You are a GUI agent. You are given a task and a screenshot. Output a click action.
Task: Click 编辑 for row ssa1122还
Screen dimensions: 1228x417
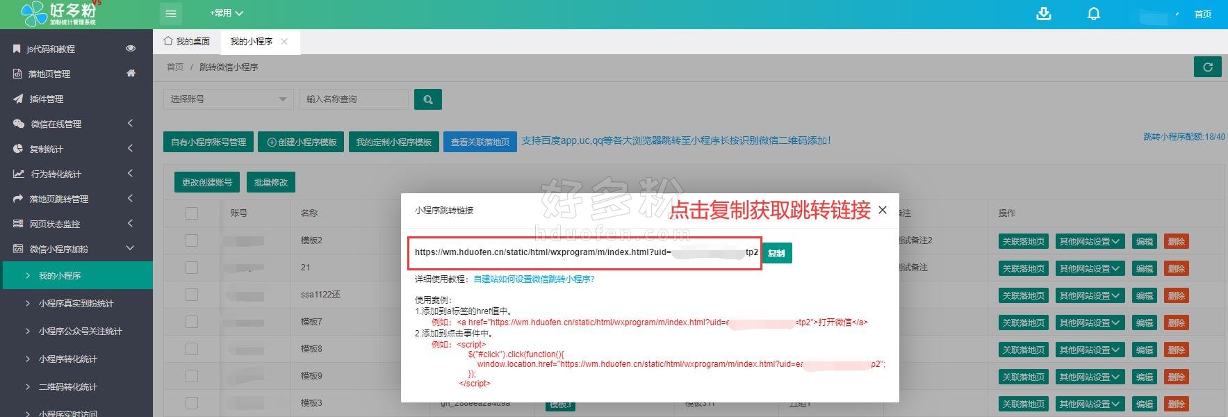[x=1145, y=295]
